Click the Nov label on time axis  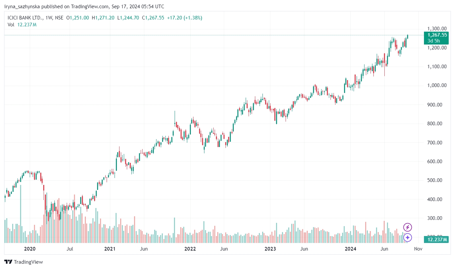tap(418, 249)
